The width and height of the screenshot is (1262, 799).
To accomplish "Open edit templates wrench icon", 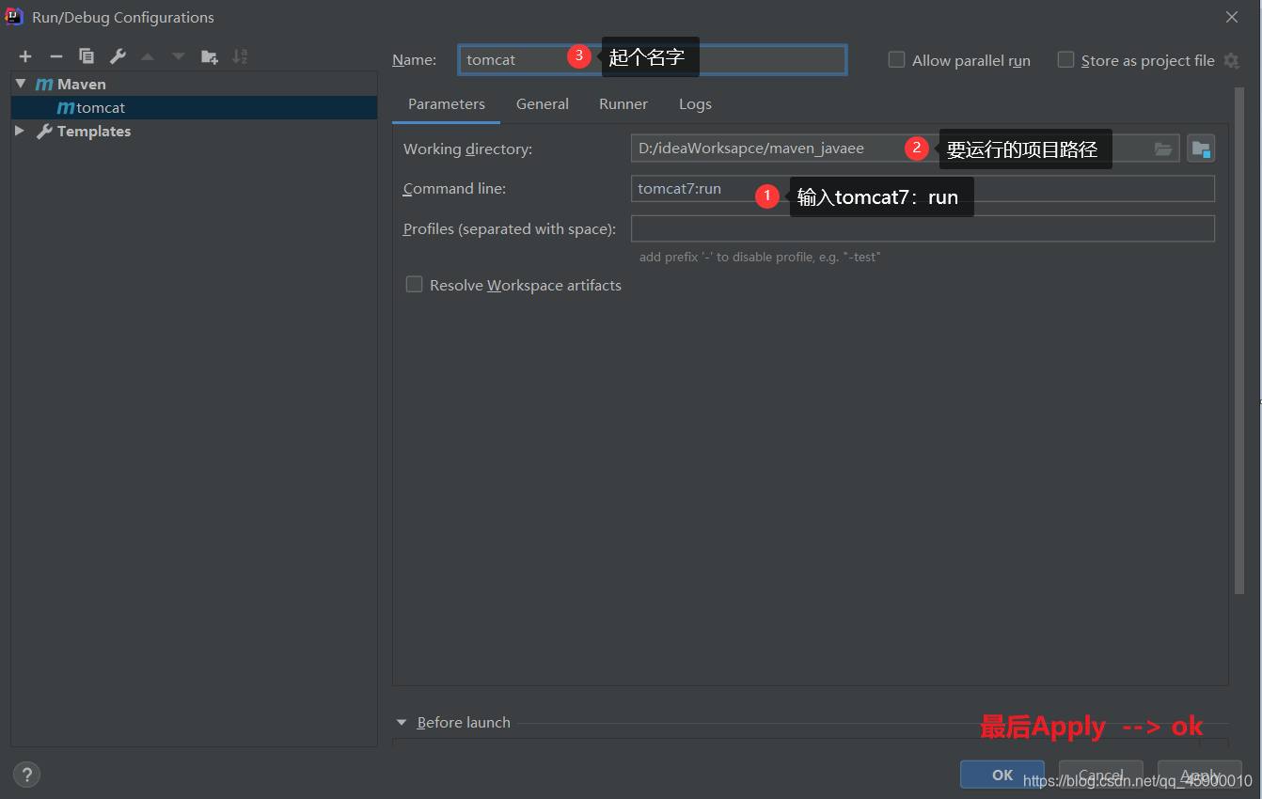I will [x=118, y=56].
